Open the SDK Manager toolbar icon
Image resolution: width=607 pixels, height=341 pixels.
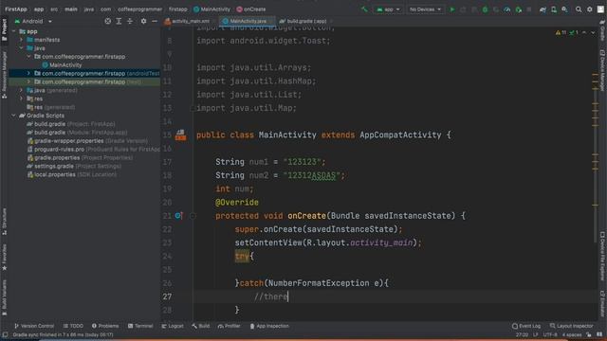pos(565,9)
